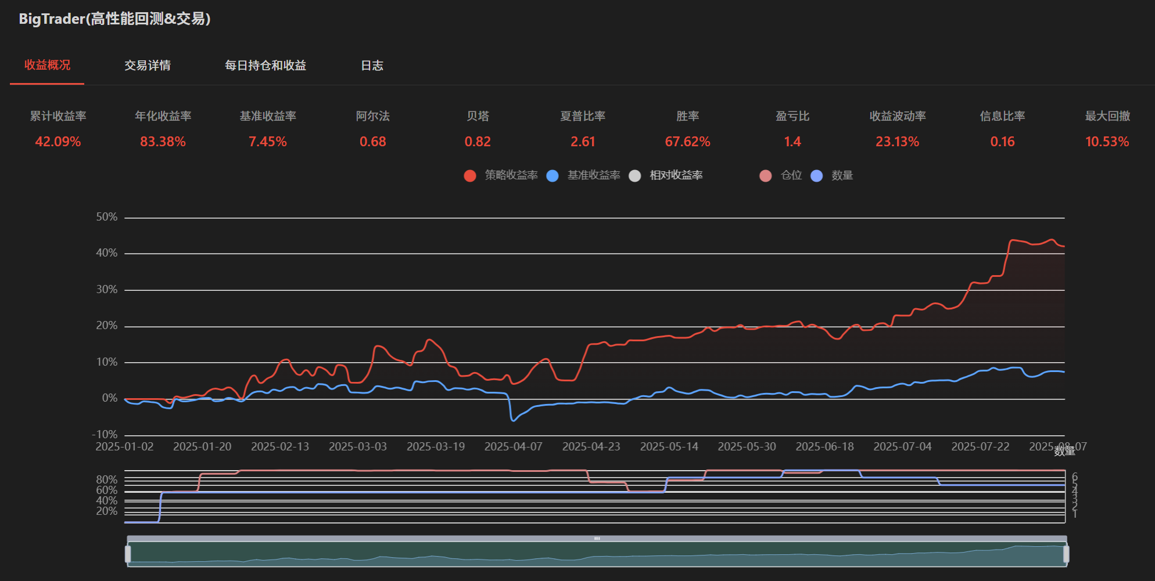Click the left handle of the date range slider
The width and height of the screenshot is (1155, 581).
128,554
